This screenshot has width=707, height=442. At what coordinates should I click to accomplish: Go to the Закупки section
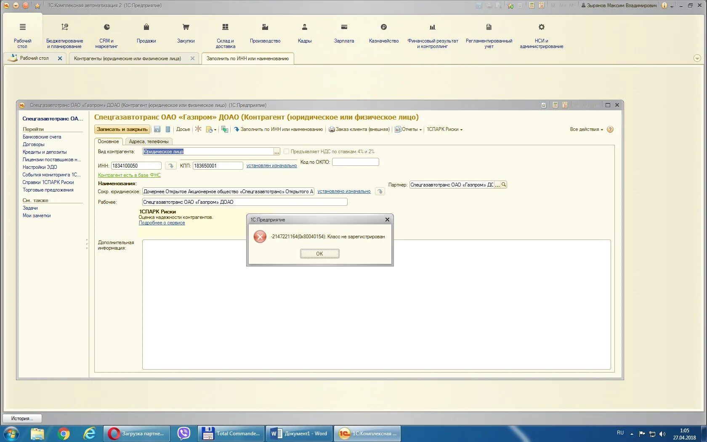pyautogui.click(x=186, y=34)
